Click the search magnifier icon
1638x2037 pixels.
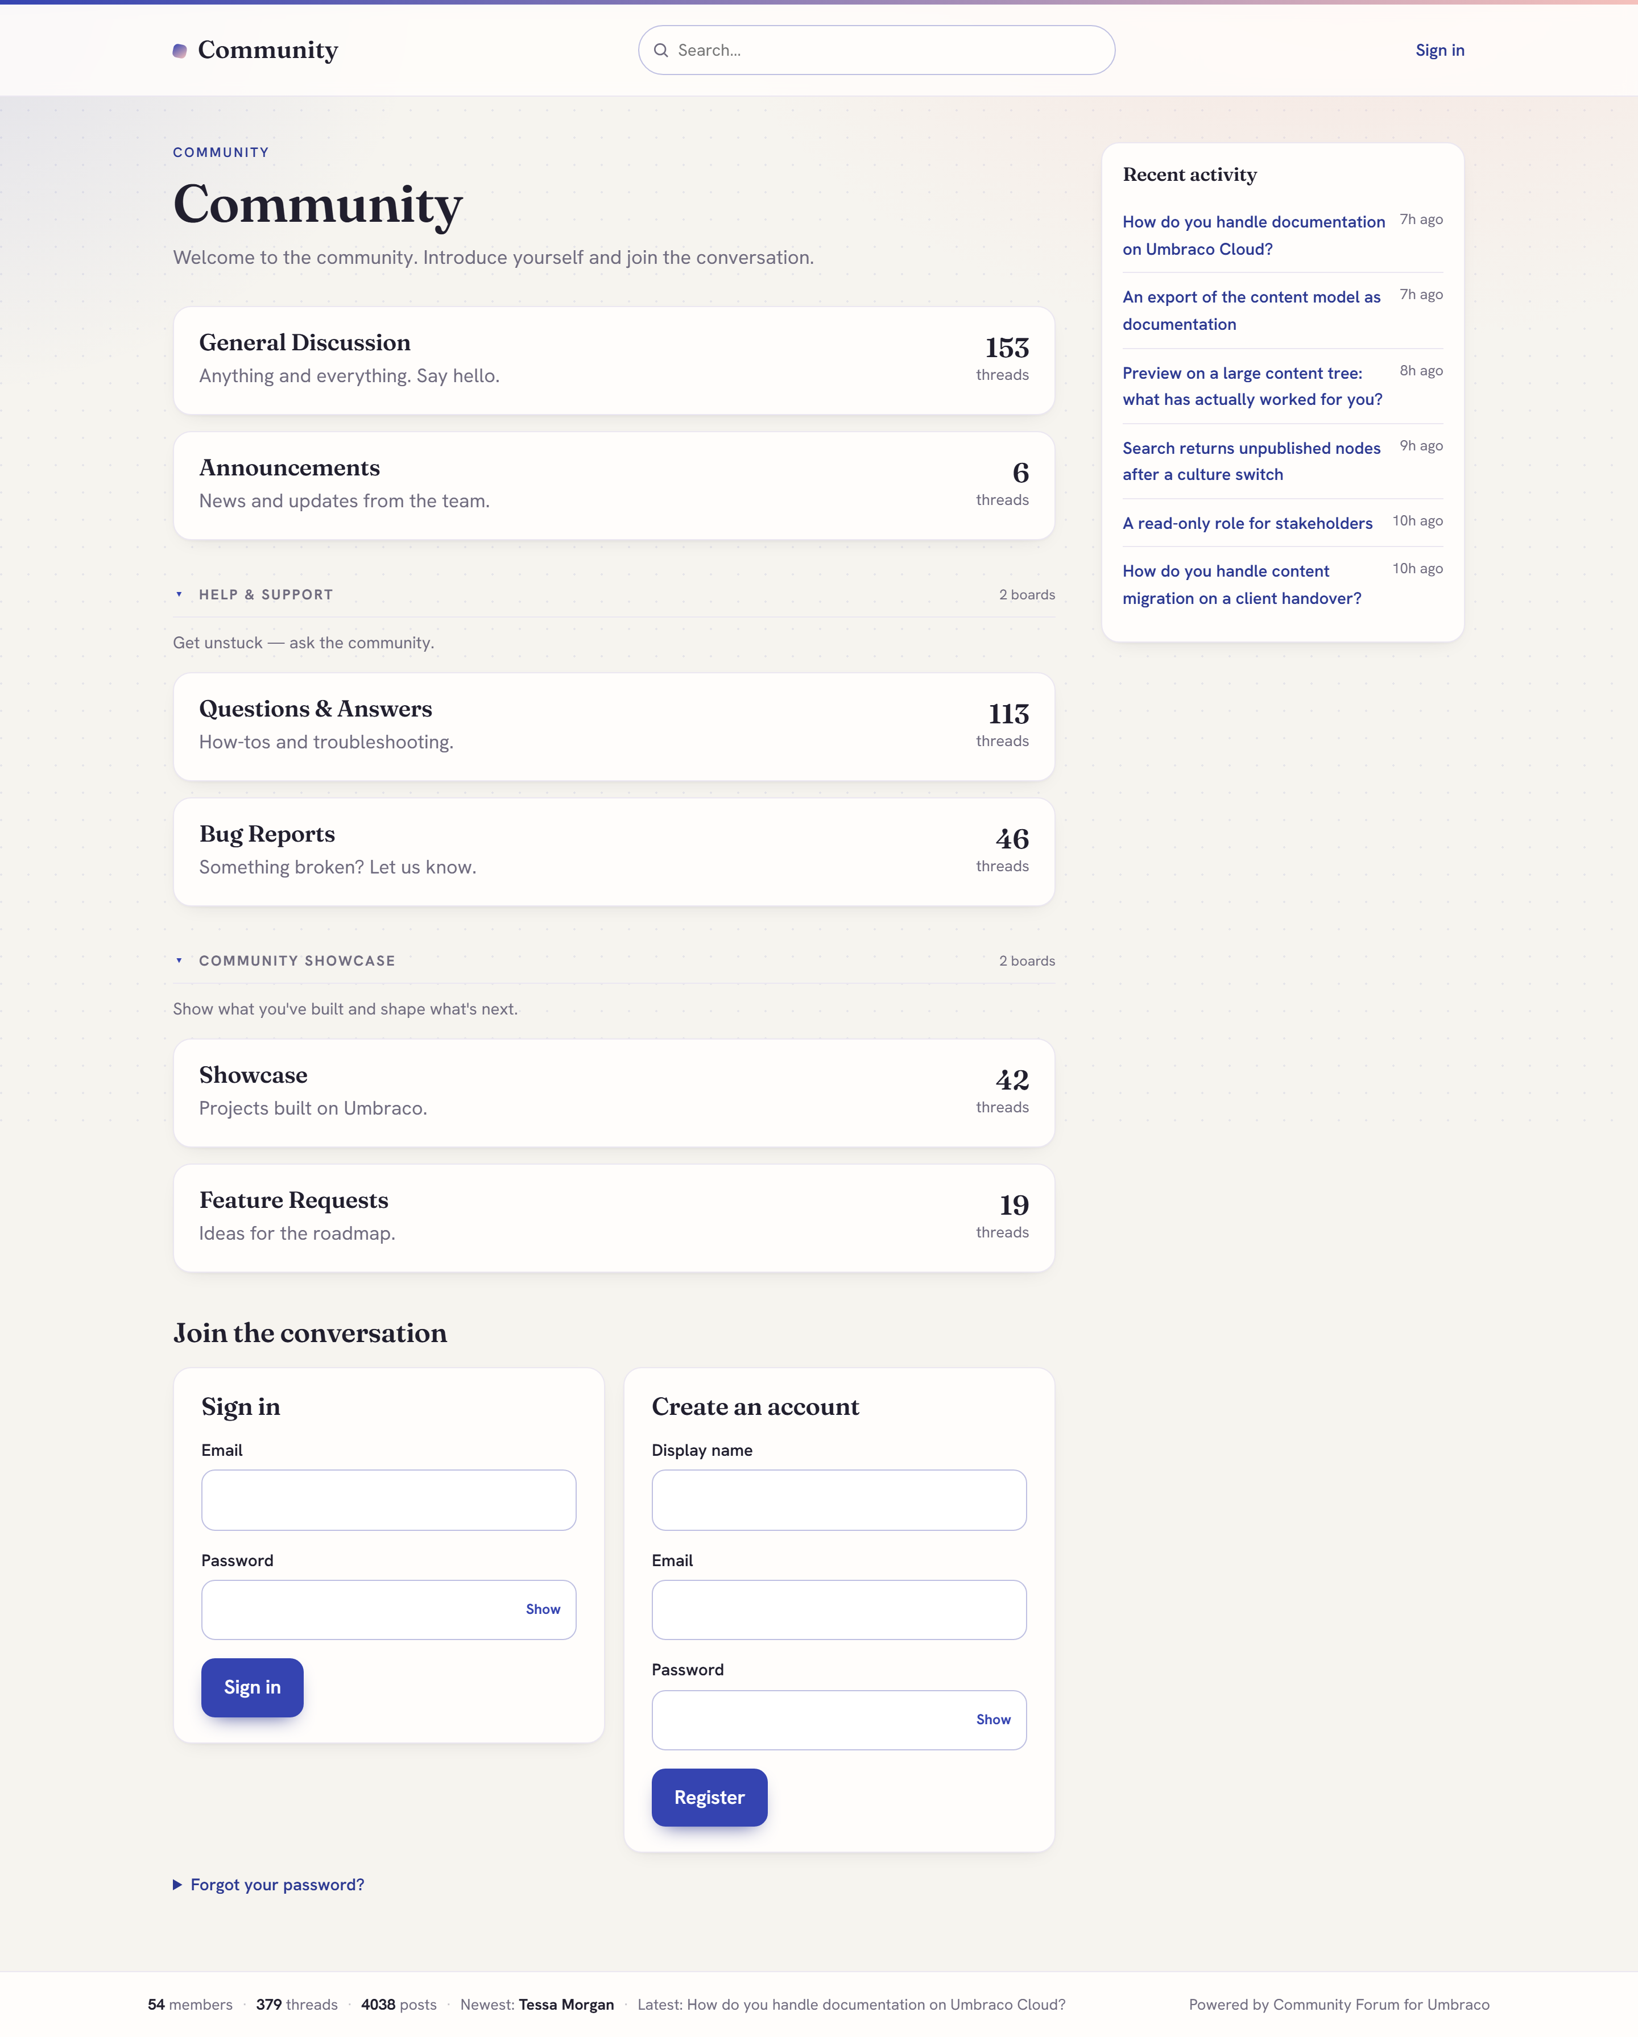pyautogui.click(x=661, y=50)
